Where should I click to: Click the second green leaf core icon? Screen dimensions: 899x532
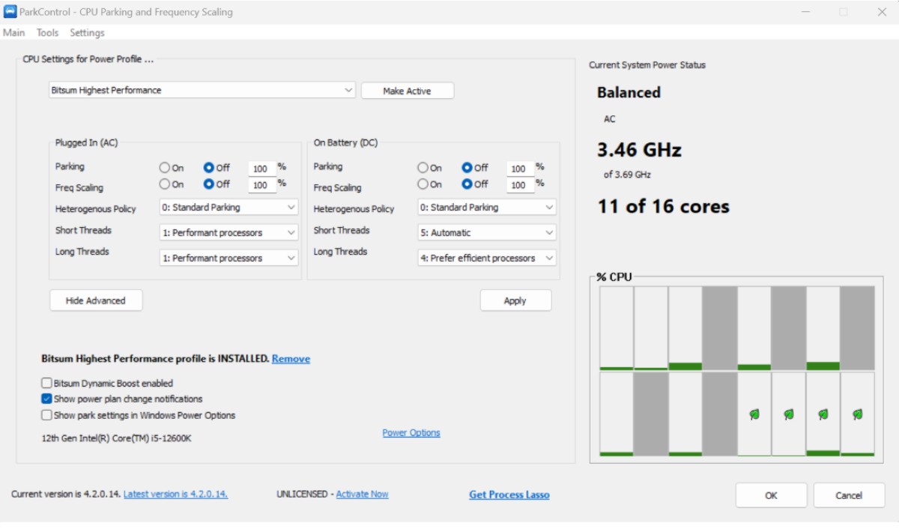point(789,414)
